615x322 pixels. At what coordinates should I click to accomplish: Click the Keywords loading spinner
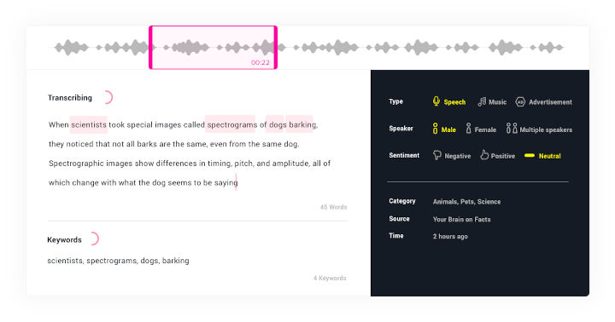coord(93,239)
